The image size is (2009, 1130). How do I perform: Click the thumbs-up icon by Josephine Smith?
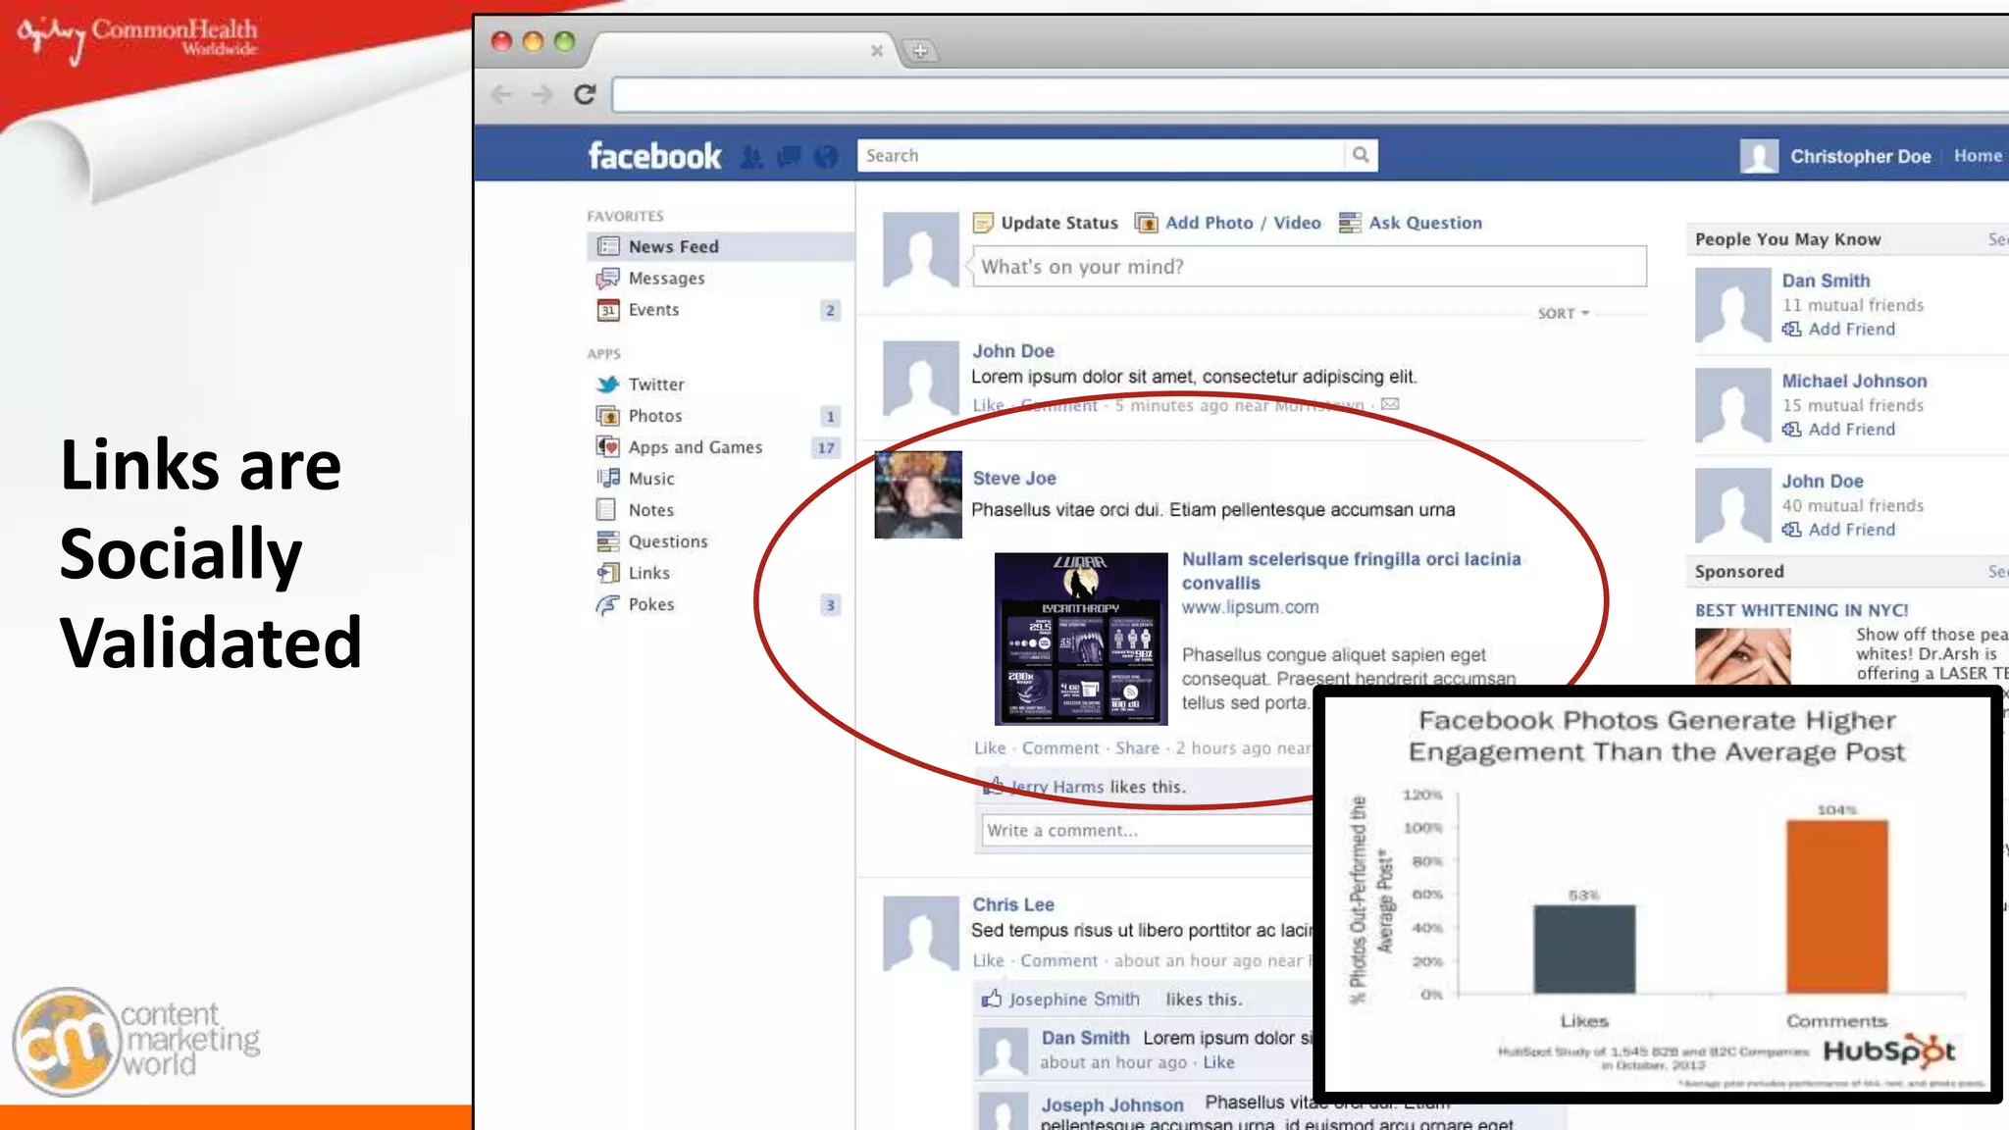(992, 999)
